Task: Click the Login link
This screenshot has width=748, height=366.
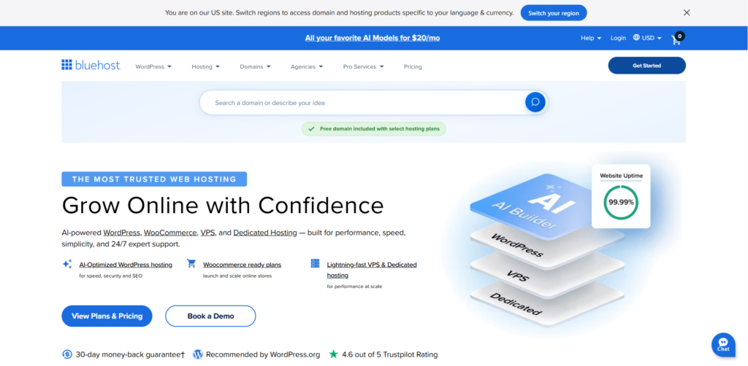Action: click(x=618, y=38)
